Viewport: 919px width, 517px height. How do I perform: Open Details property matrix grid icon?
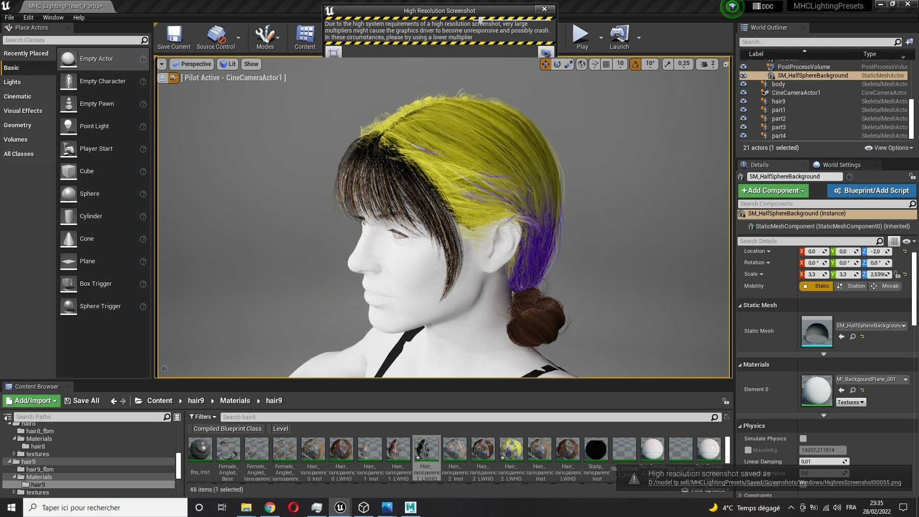tap(893, 241)
